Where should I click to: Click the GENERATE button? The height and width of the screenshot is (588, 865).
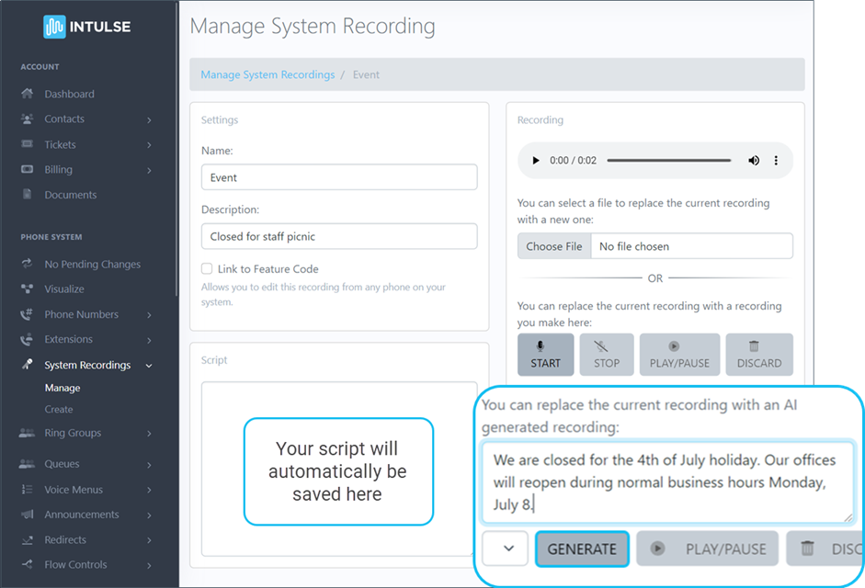[582, 548]
